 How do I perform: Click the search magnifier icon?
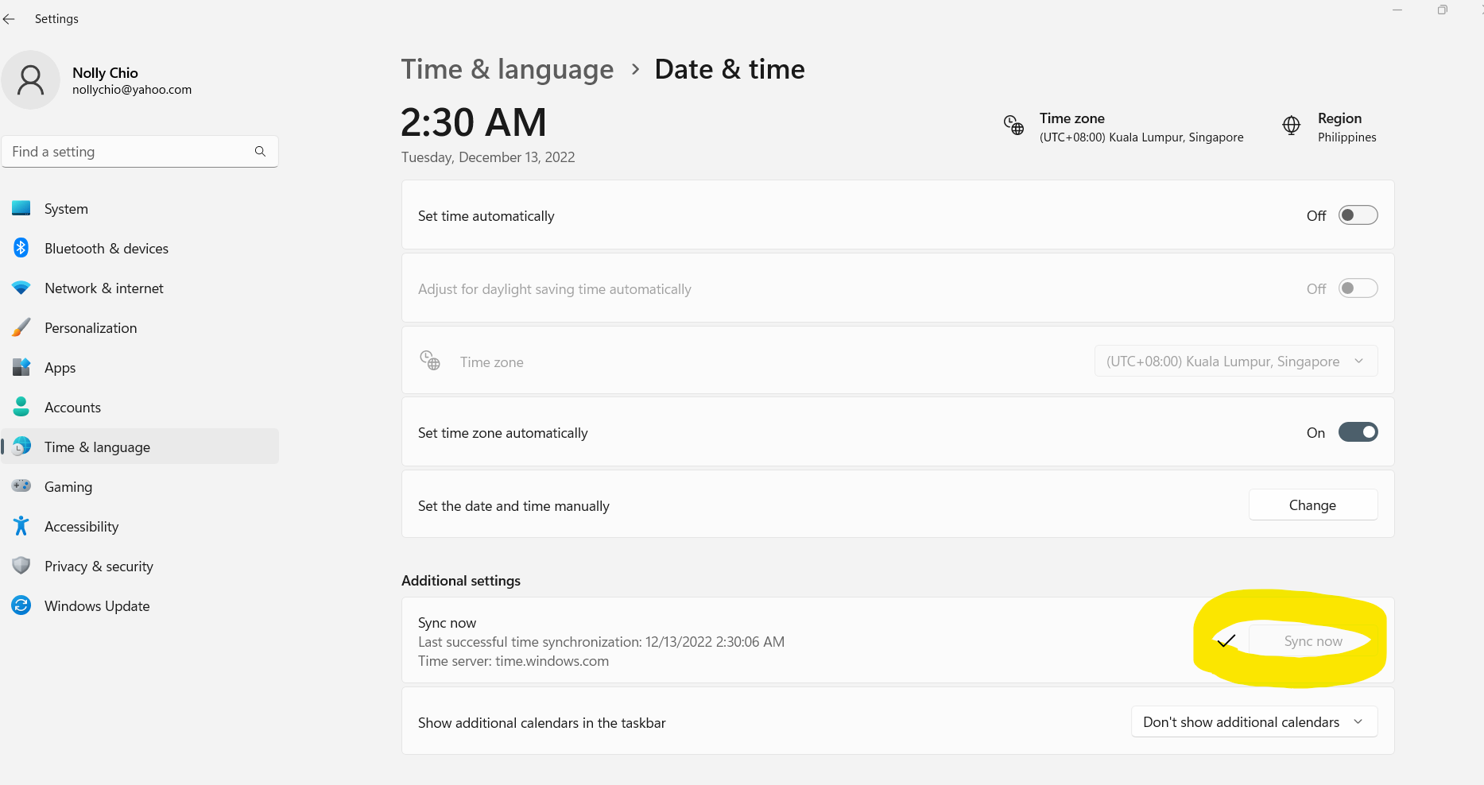coord(260,152)
